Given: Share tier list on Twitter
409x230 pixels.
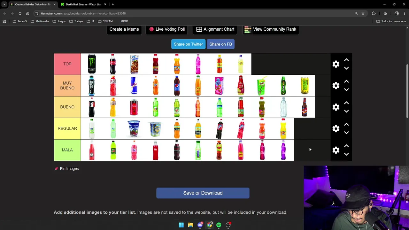Looking at the screenshot, I should click(188, 44).
